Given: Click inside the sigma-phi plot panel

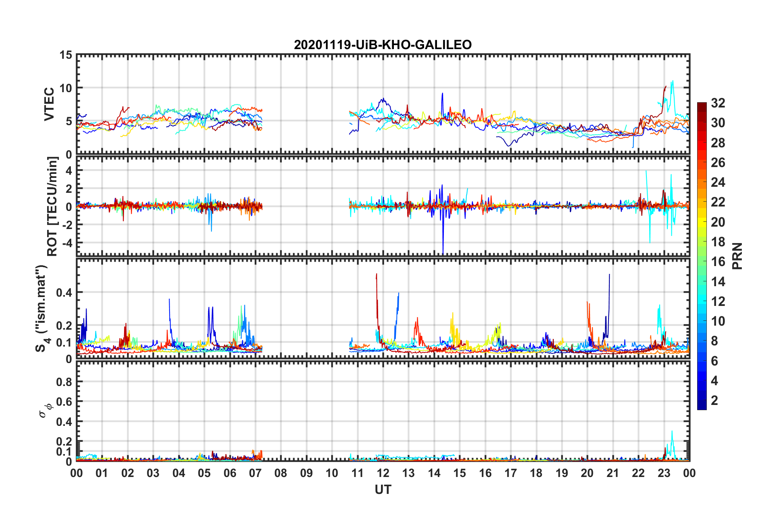Looking at the screenshot, I should tap(383, 411).
